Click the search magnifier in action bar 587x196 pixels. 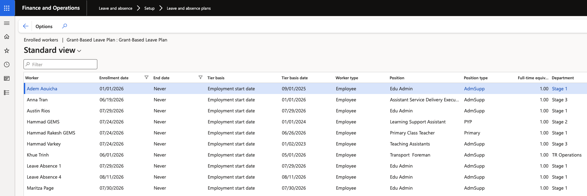click(x=64, y=26)
